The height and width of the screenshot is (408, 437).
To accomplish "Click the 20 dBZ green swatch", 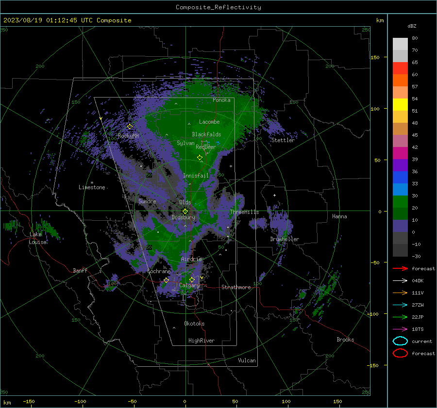I will tap(400, 202).
